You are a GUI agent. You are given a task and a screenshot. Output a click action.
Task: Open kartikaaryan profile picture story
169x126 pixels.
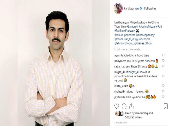pos(118,8)
